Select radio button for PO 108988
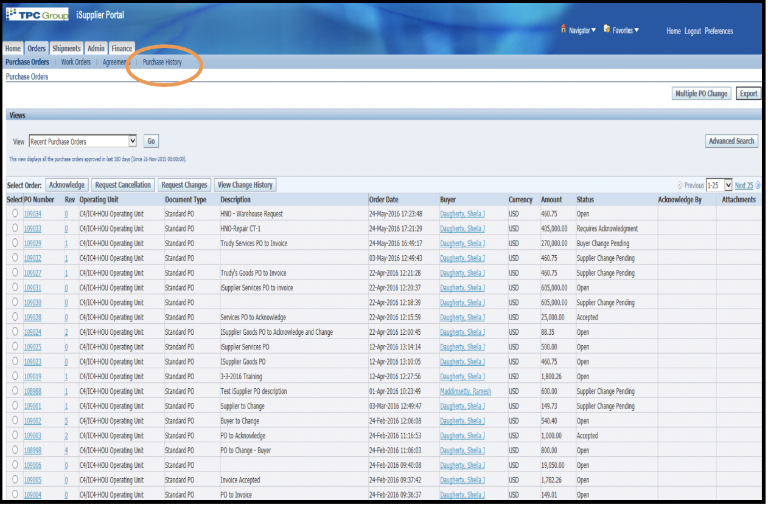 pyautogui.click(x=15, y=391)
